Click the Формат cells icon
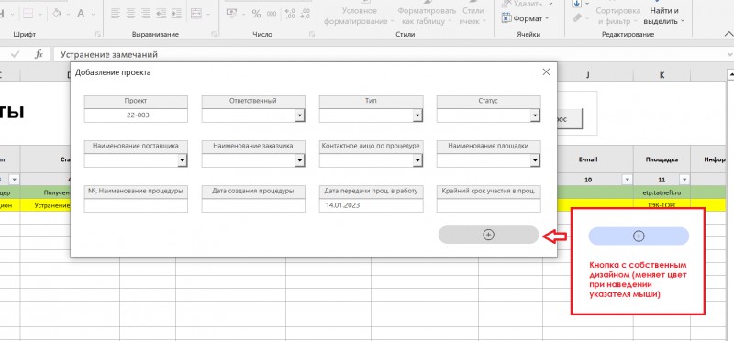Viewport: 734px width, 341px height. pos(506,18)
